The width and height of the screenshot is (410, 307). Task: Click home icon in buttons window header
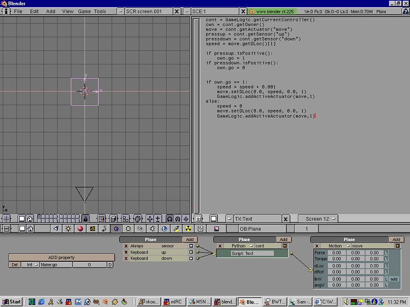pos(31,229)
